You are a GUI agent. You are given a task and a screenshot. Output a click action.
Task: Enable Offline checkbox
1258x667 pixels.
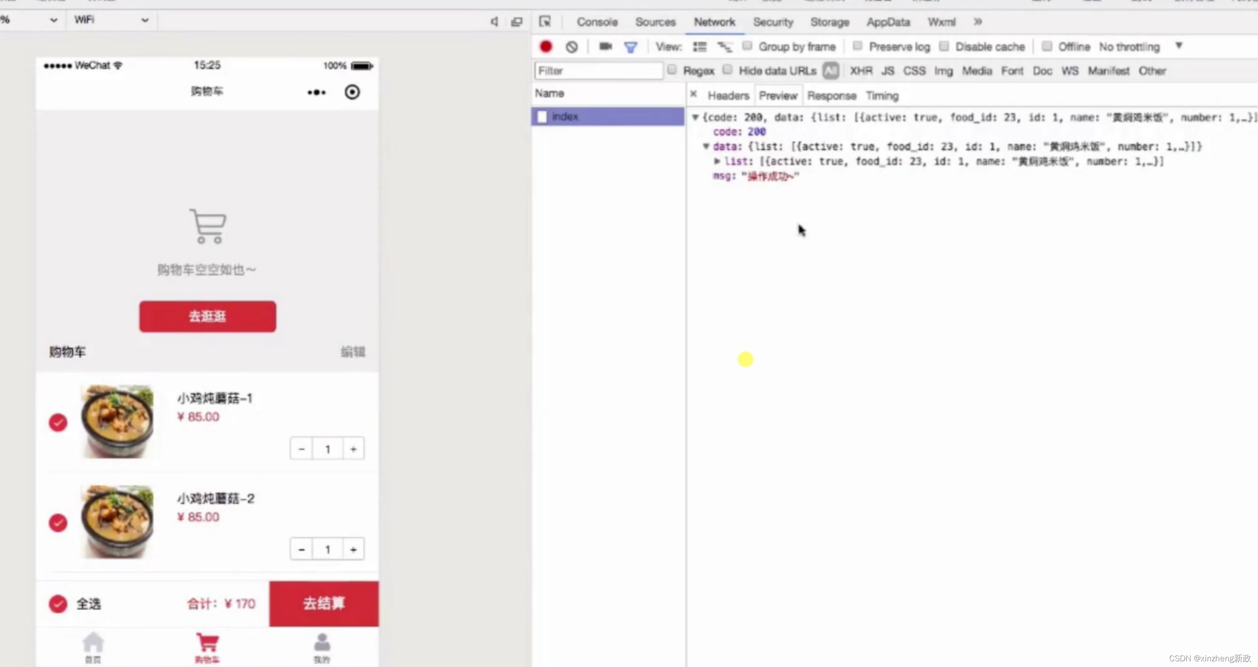pyautogui.click(x=1047, y=46)
